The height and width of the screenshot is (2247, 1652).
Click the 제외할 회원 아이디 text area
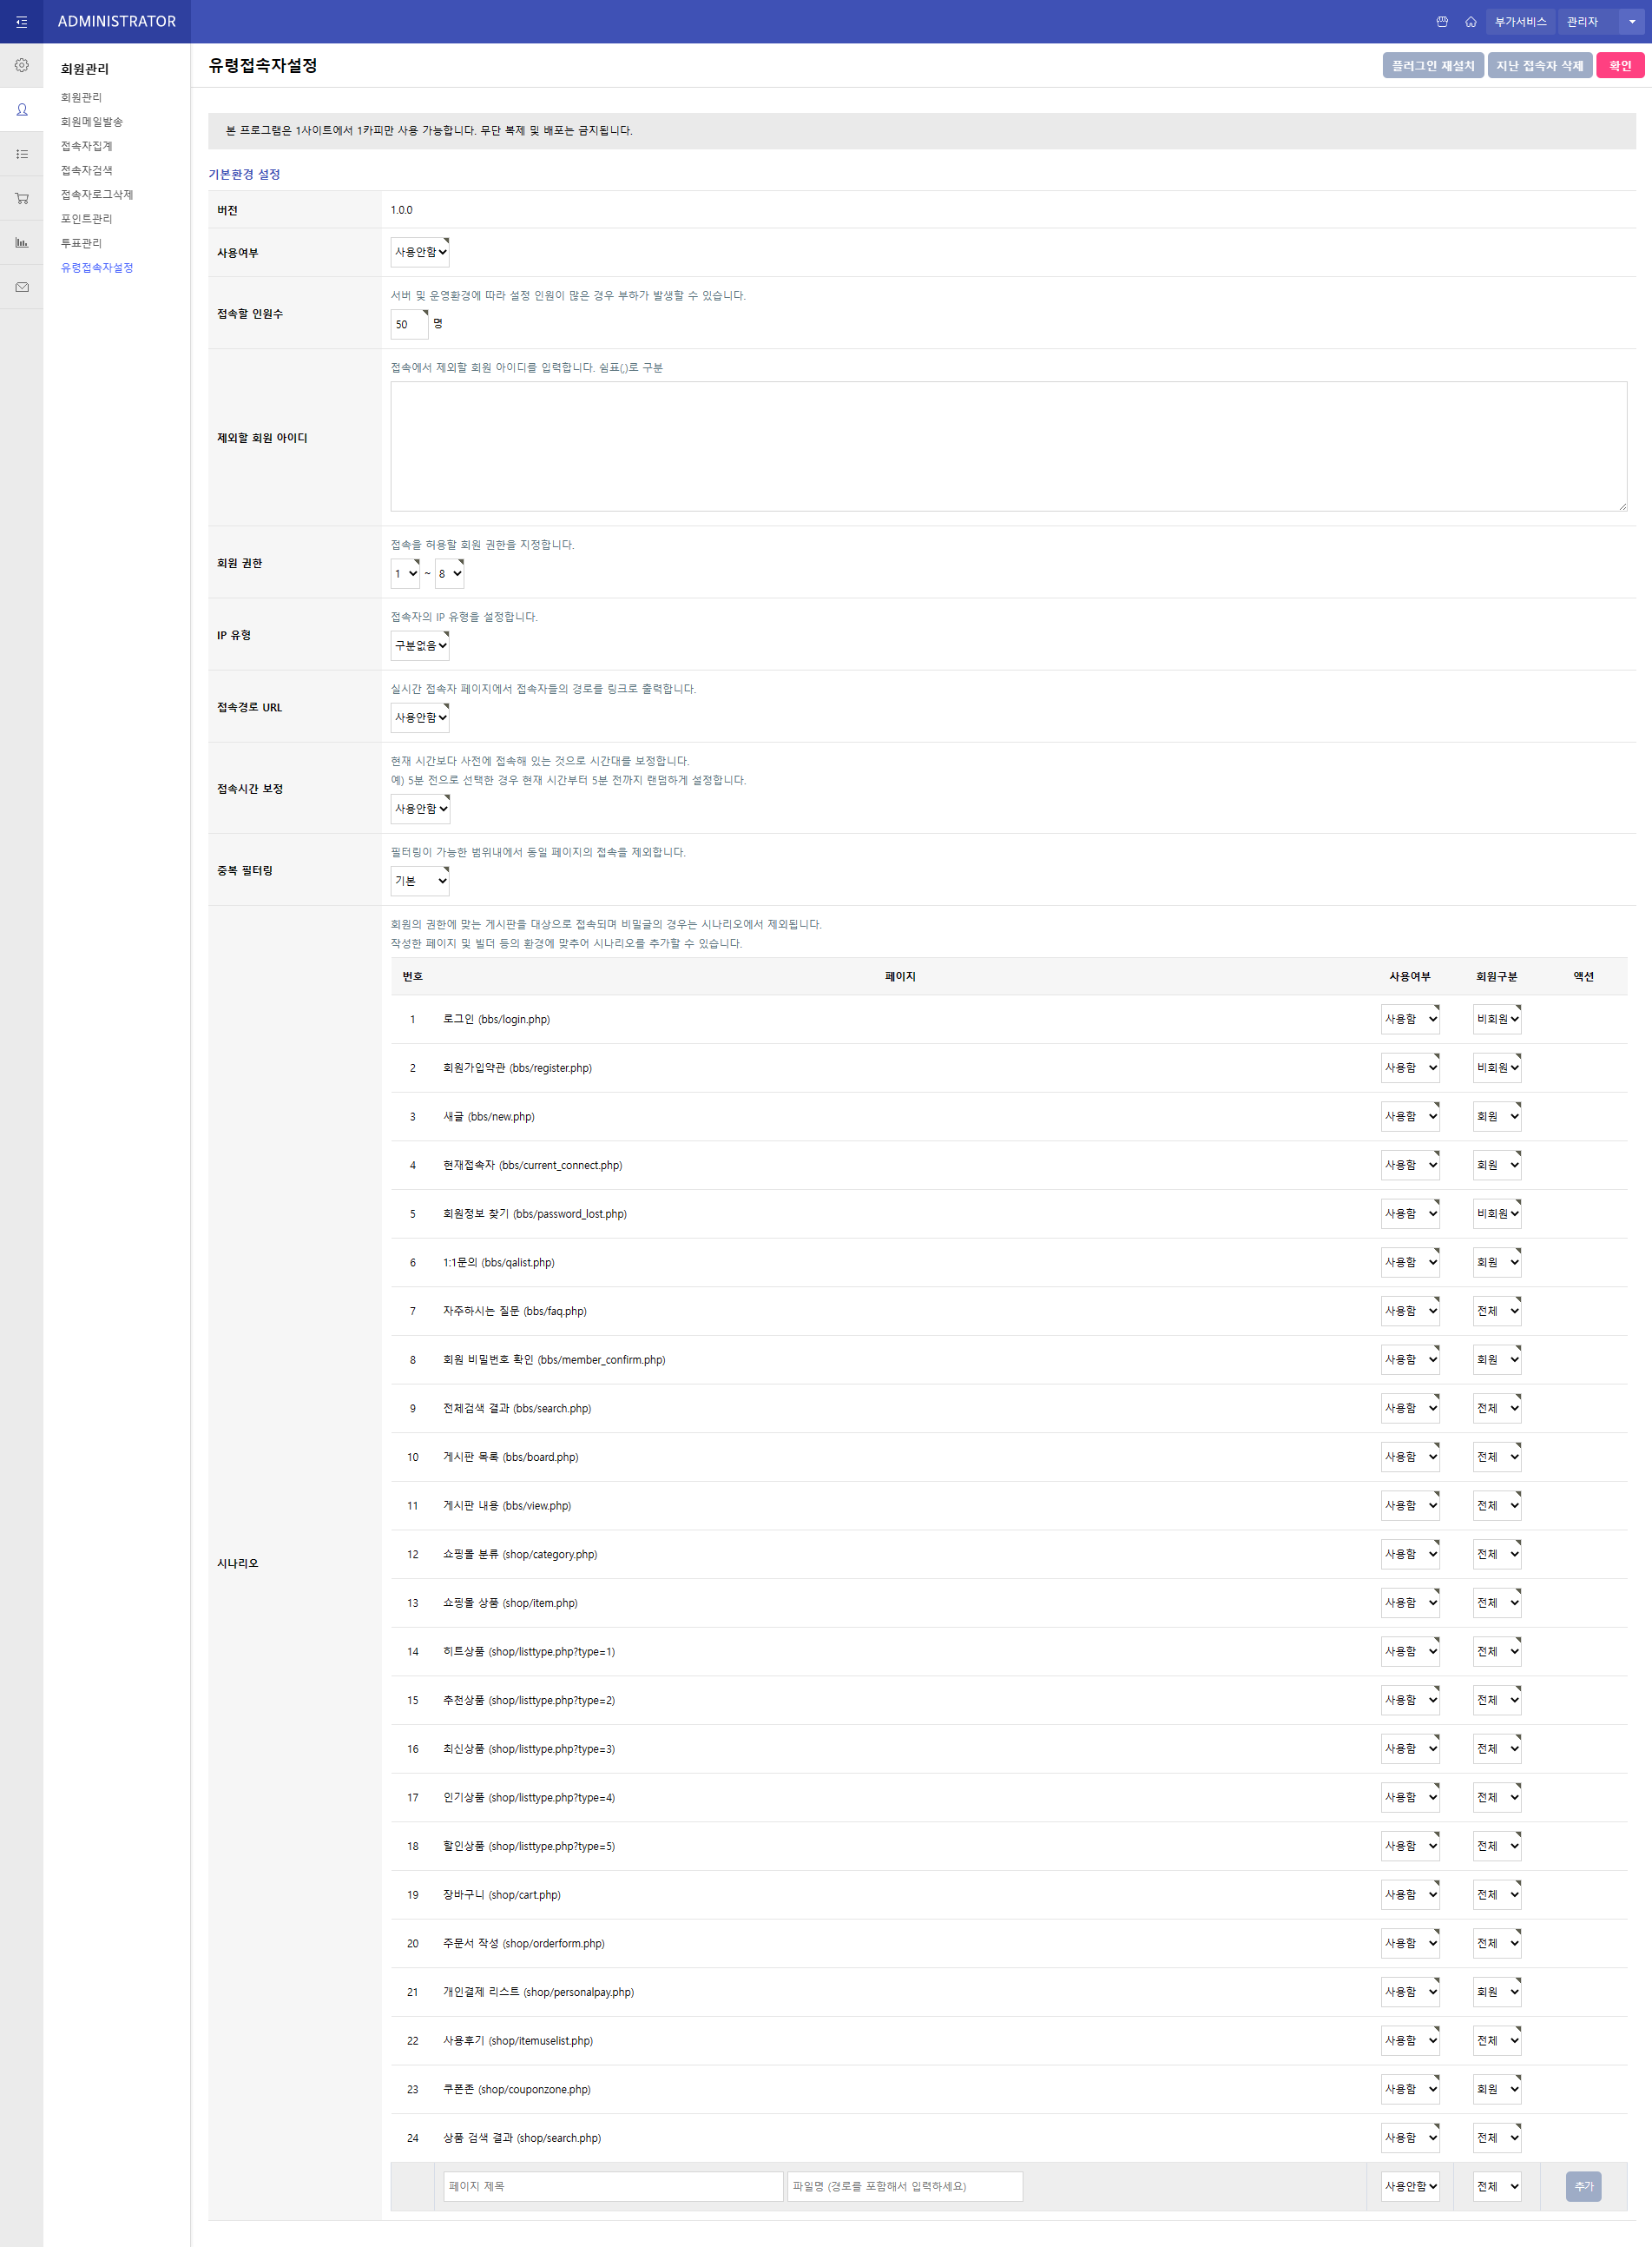click(x=1008, y=446)
